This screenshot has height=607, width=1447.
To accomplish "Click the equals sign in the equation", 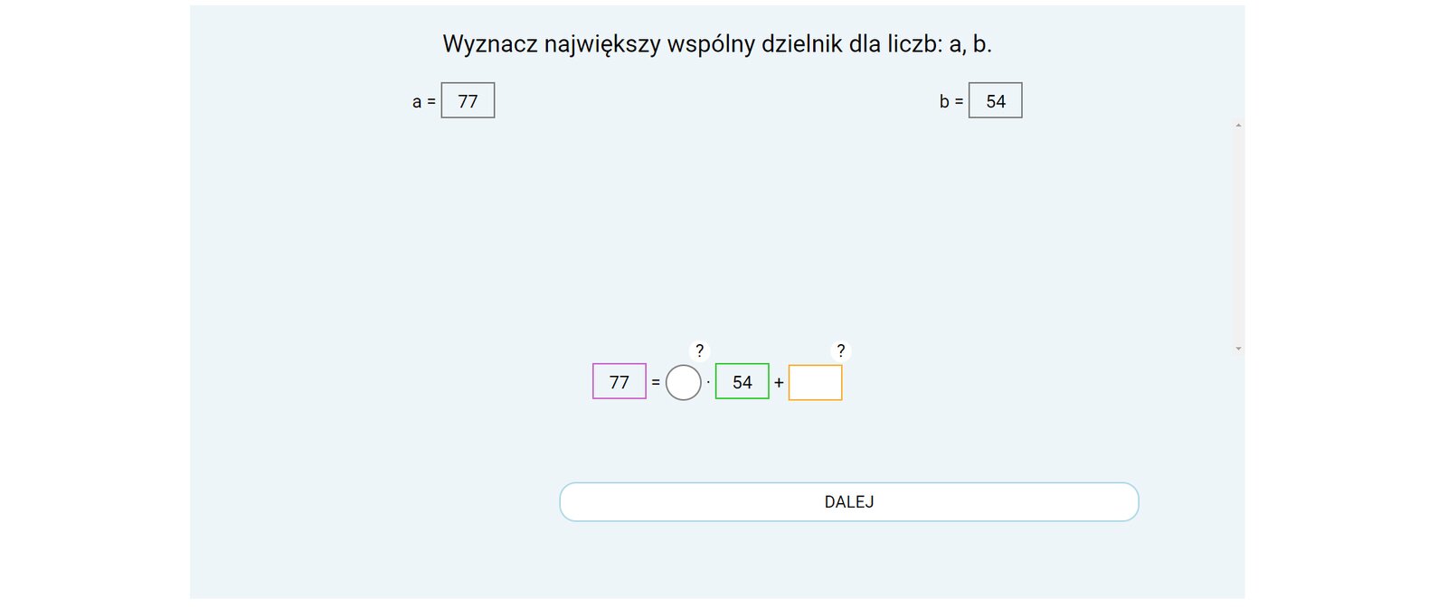I will click(x=656, y=383).
